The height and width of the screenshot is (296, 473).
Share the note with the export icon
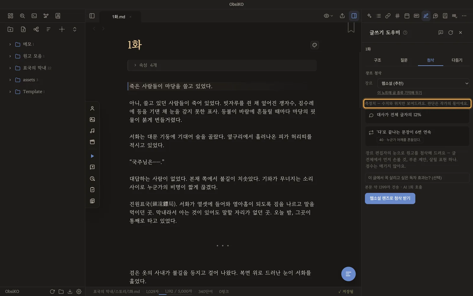click(x=342, y=16)
